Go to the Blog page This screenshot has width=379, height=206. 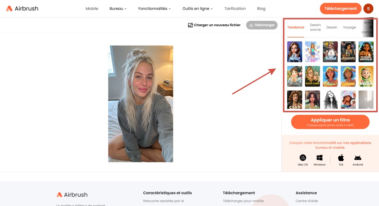pyautogui.click(x=261, y=8)
